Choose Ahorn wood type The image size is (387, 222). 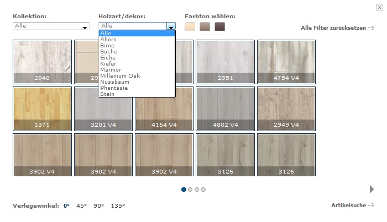coord(137,39)
